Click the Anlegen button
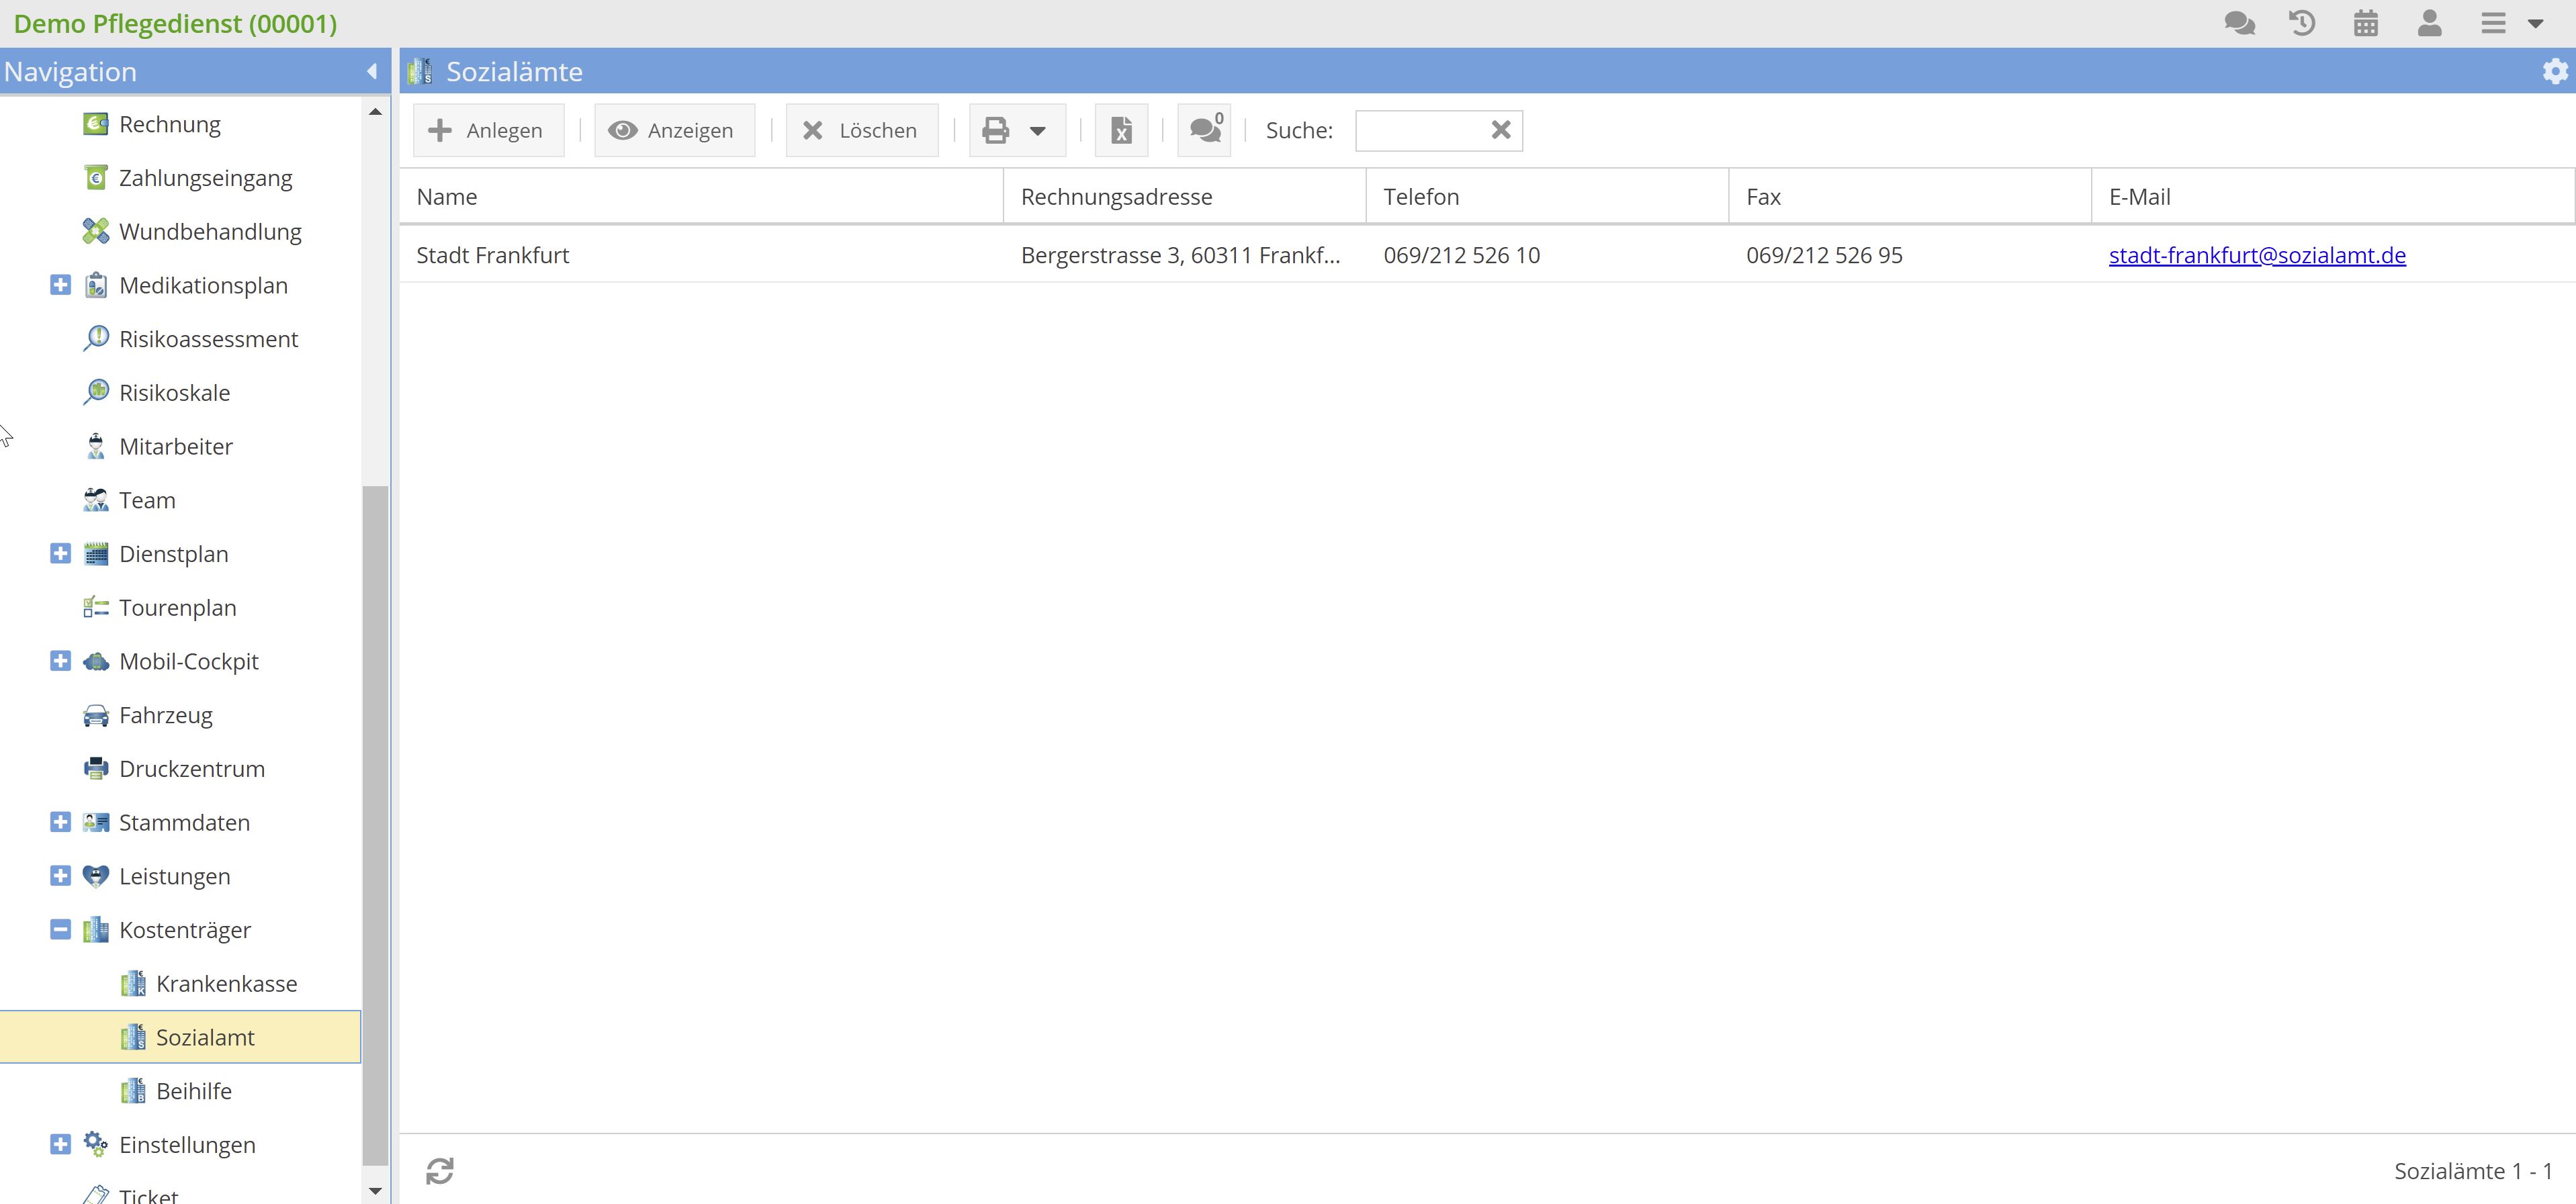 (488, 130)
